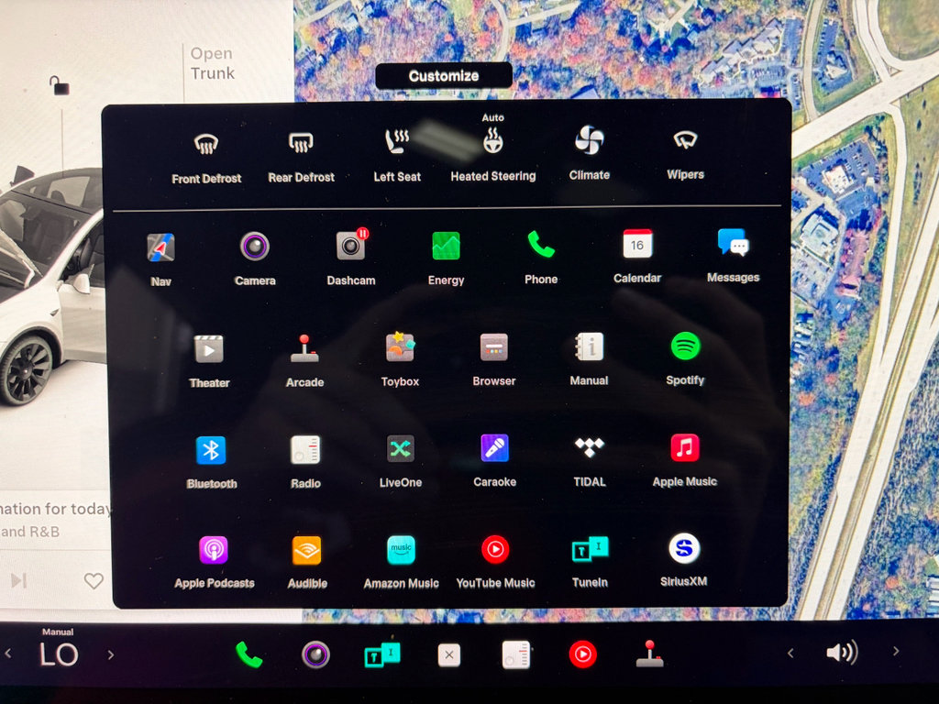The width and height of the screenshot is (939, 704).
Task: Open the Toybox app
Action: coord(400,359)
